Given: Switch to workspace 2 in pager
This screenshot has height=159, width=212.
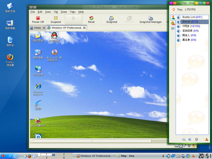Looking at the screenshot, I should tap(64, 154).
